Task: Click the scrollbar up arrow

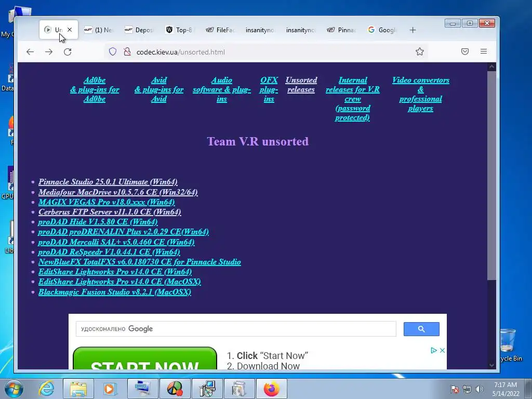Action: [x=491, y=67]
